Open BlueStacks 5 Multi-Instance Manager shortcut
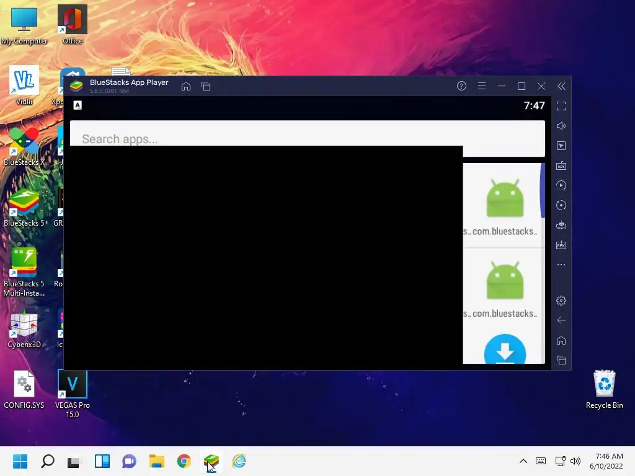 [x=24, y=272]
